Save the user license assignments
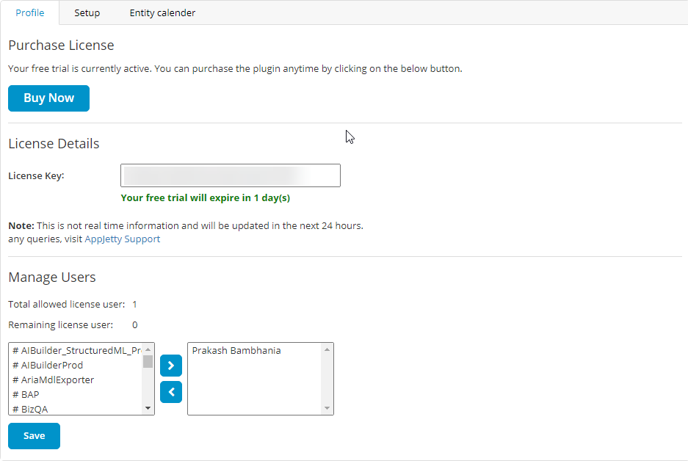The image size is (688, 461). pyautogui.click(x=34, y=436)
